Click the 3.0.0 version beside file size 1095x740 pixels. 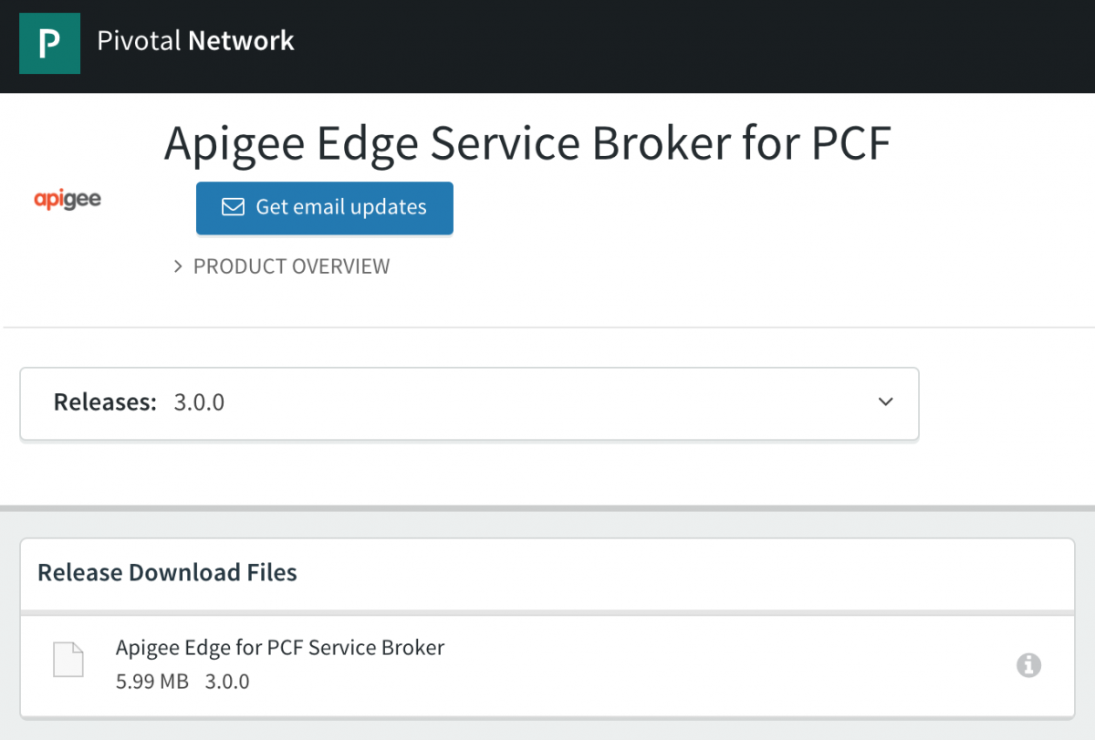[227, 682]
